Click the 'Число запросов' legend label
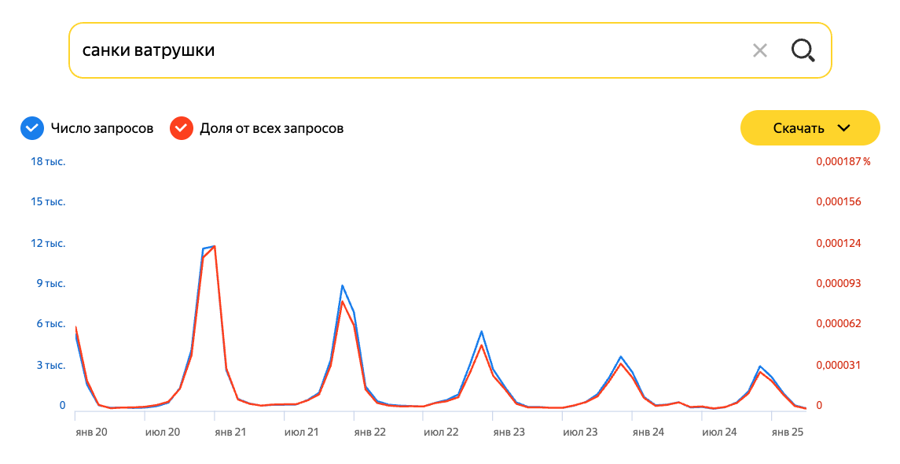 coord(102,128)
